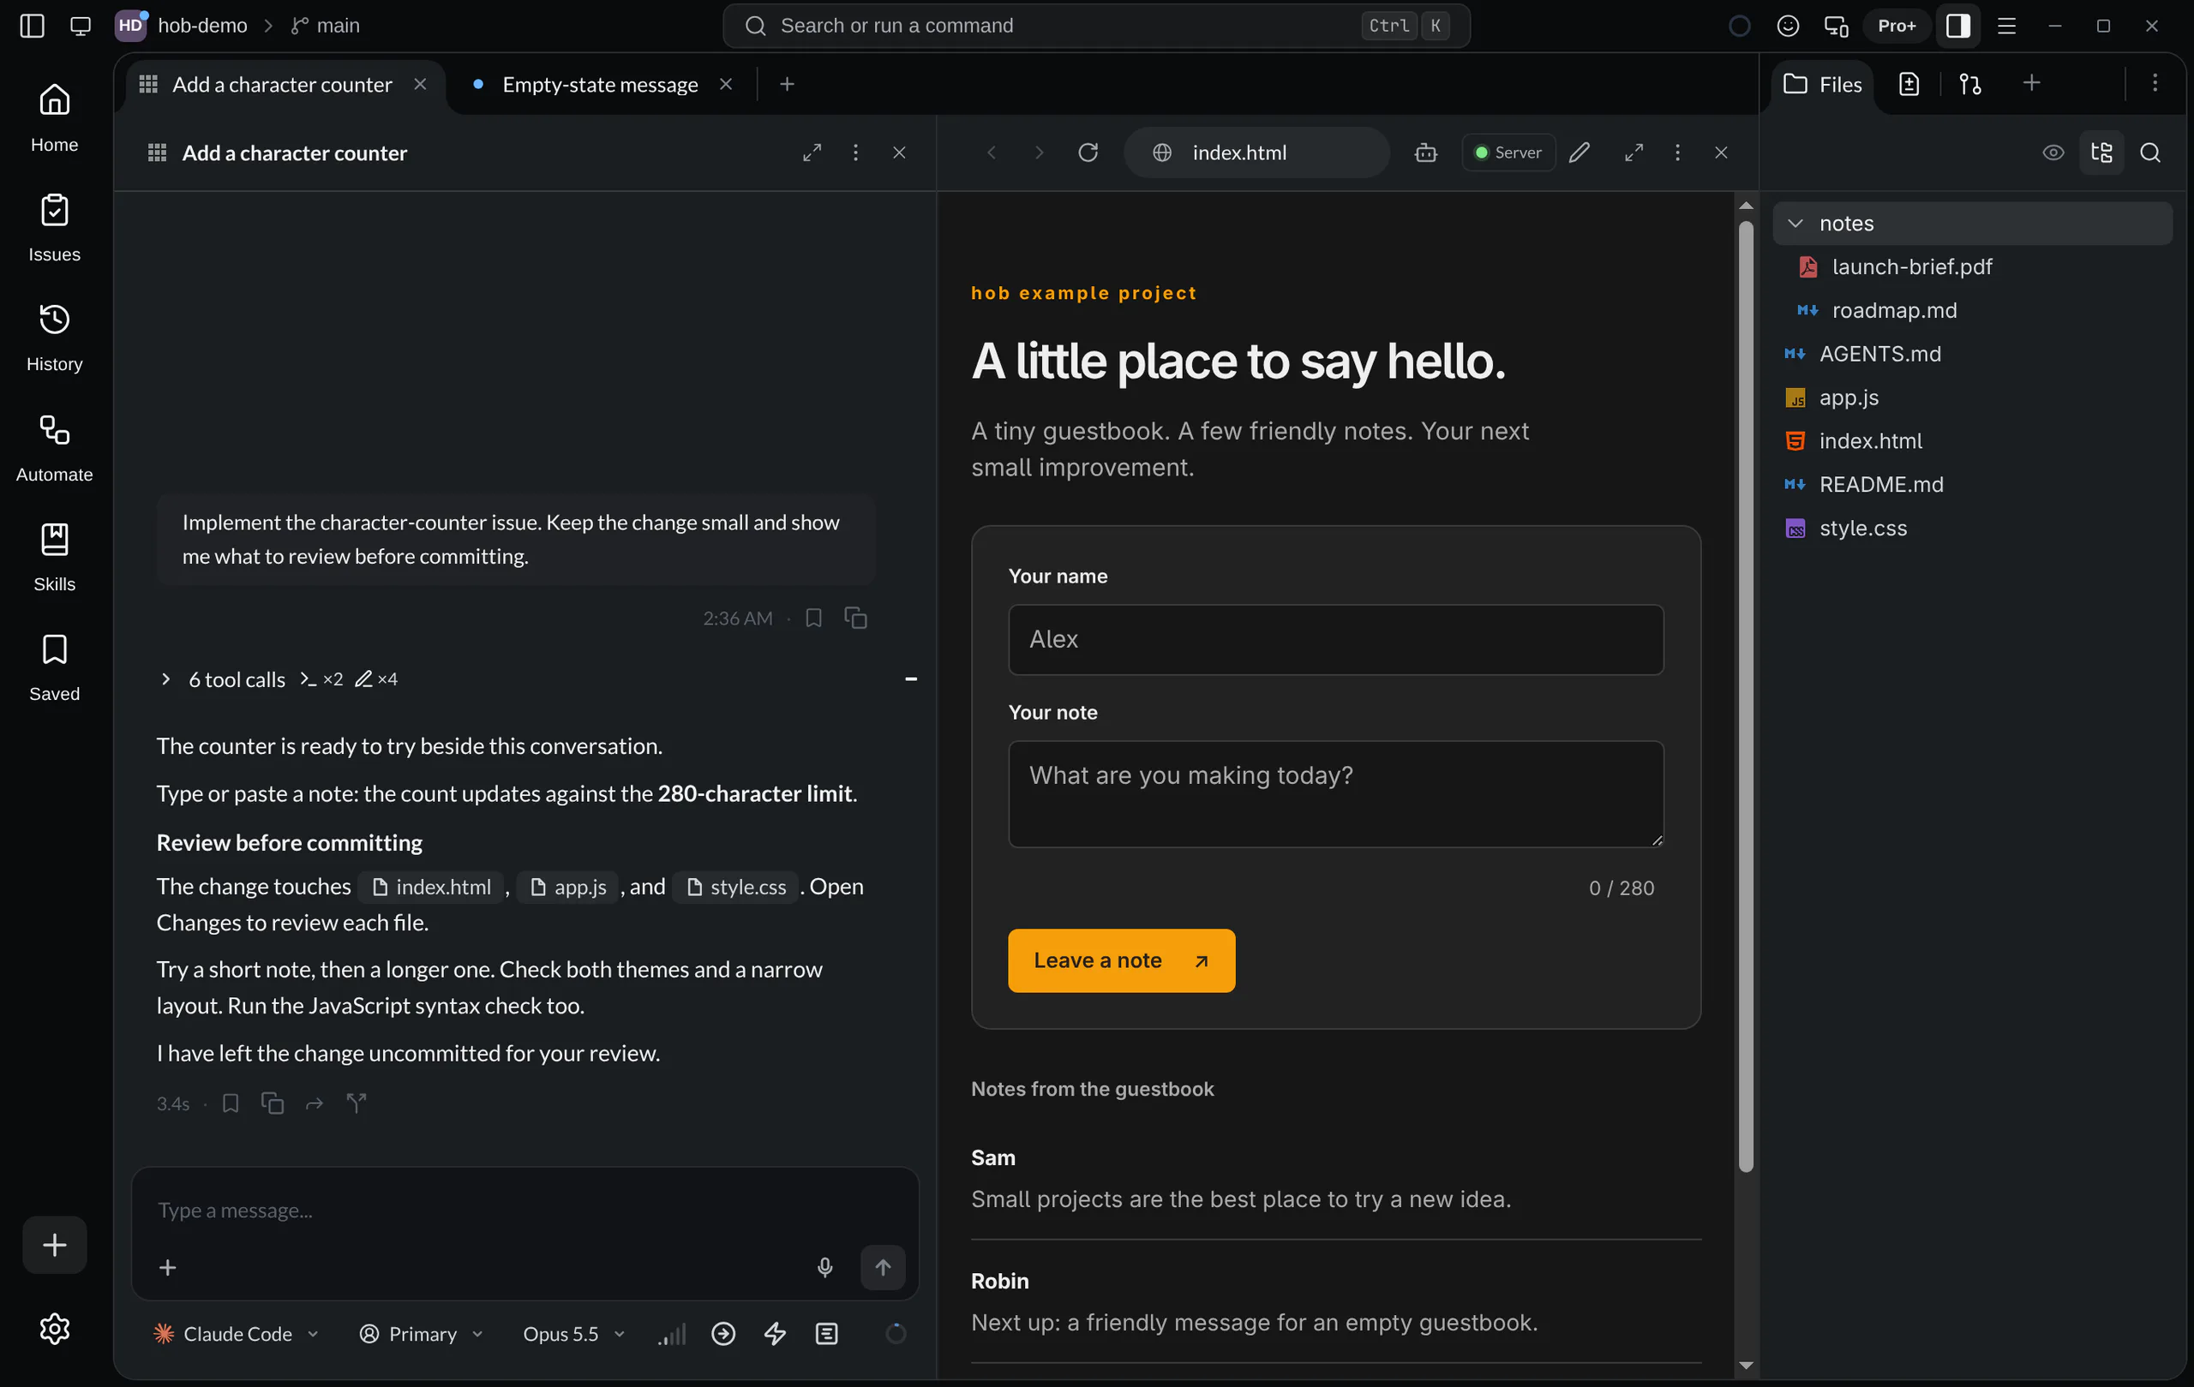Viewport: 2194px width, 1387px height.
Task: Click the signal strength bars in bottom bar
Action: pyautogui.click(x=673, y=1333)
